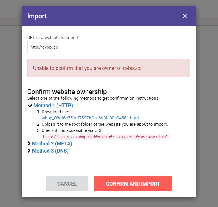
Task: Click step 2 'Upload it to the root folder'
Action: pyautogui.click(x=102, y=124)
